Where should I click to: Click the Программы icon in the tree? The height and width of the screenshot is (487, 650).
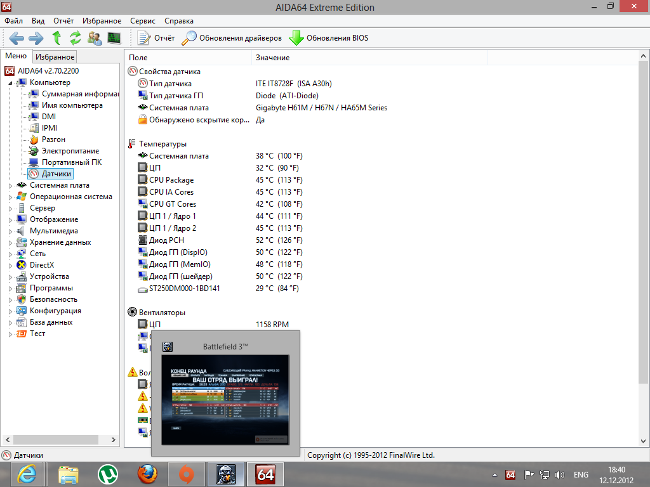click(x=22, y=289)
